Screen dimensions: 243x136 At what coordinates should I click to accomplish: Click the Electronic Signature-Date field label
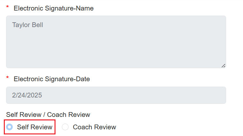coord(52,79)
